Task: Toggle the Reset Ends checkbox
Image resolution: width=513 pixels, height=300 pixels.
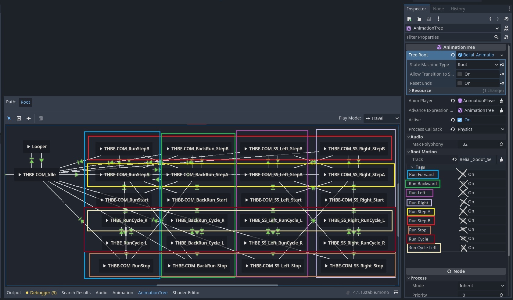Action: click(x=460, y=83)
